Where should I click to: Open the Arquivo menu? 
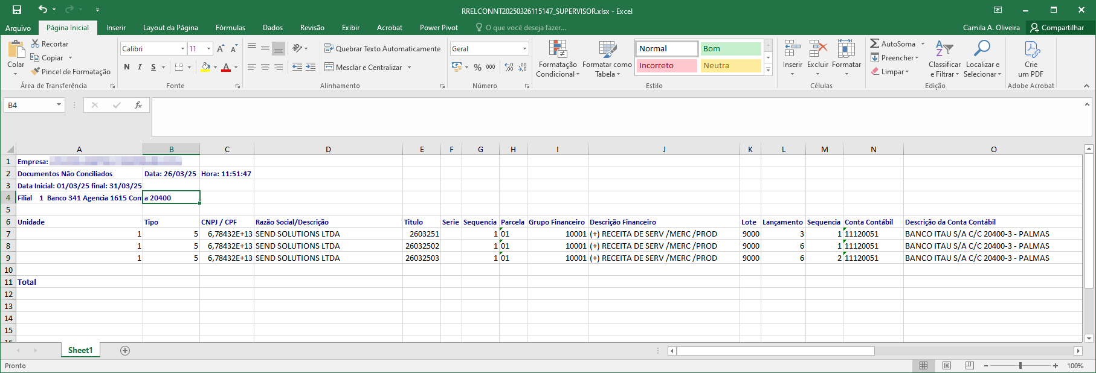pyautogui.click(x=18, y=28)
